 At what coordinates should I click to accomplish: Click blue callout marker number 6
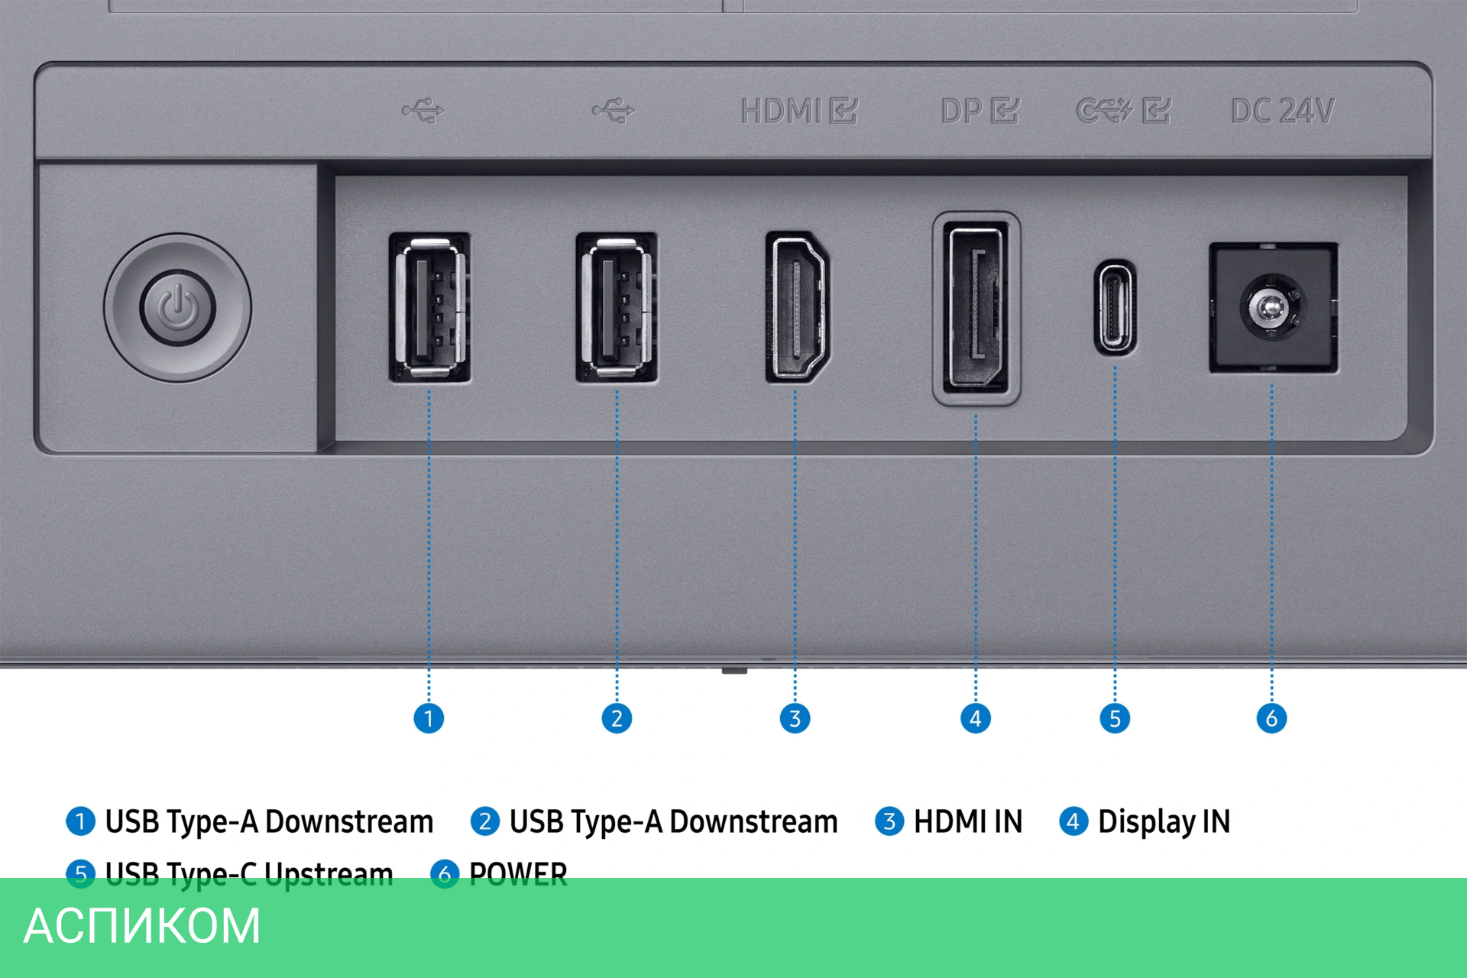(x=1271, y=718)
